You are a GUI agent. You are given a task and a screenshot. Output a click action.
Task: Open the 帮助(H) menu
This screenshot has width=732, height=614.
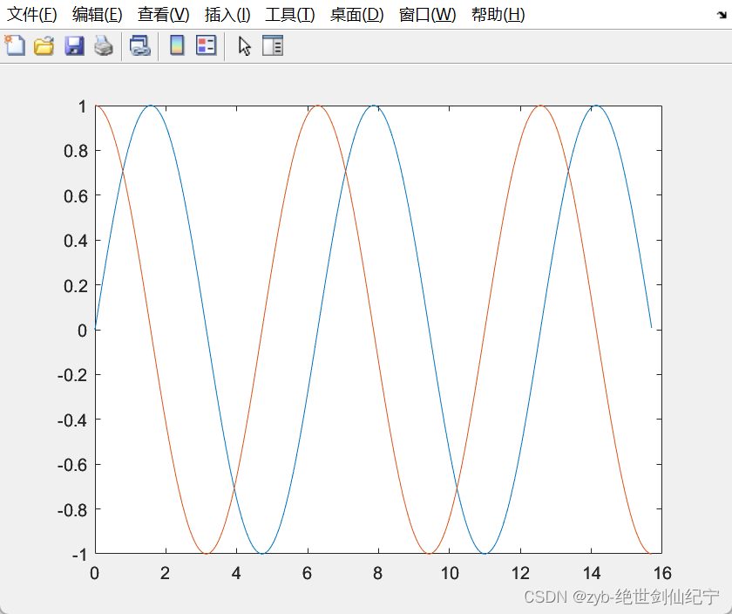click(x=498, y=15)
